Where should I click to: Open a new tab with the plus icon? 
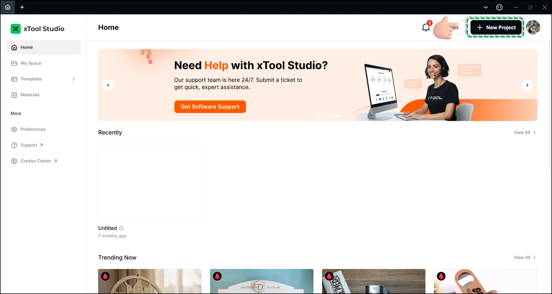pyautogui.click(x=22, y=7)
